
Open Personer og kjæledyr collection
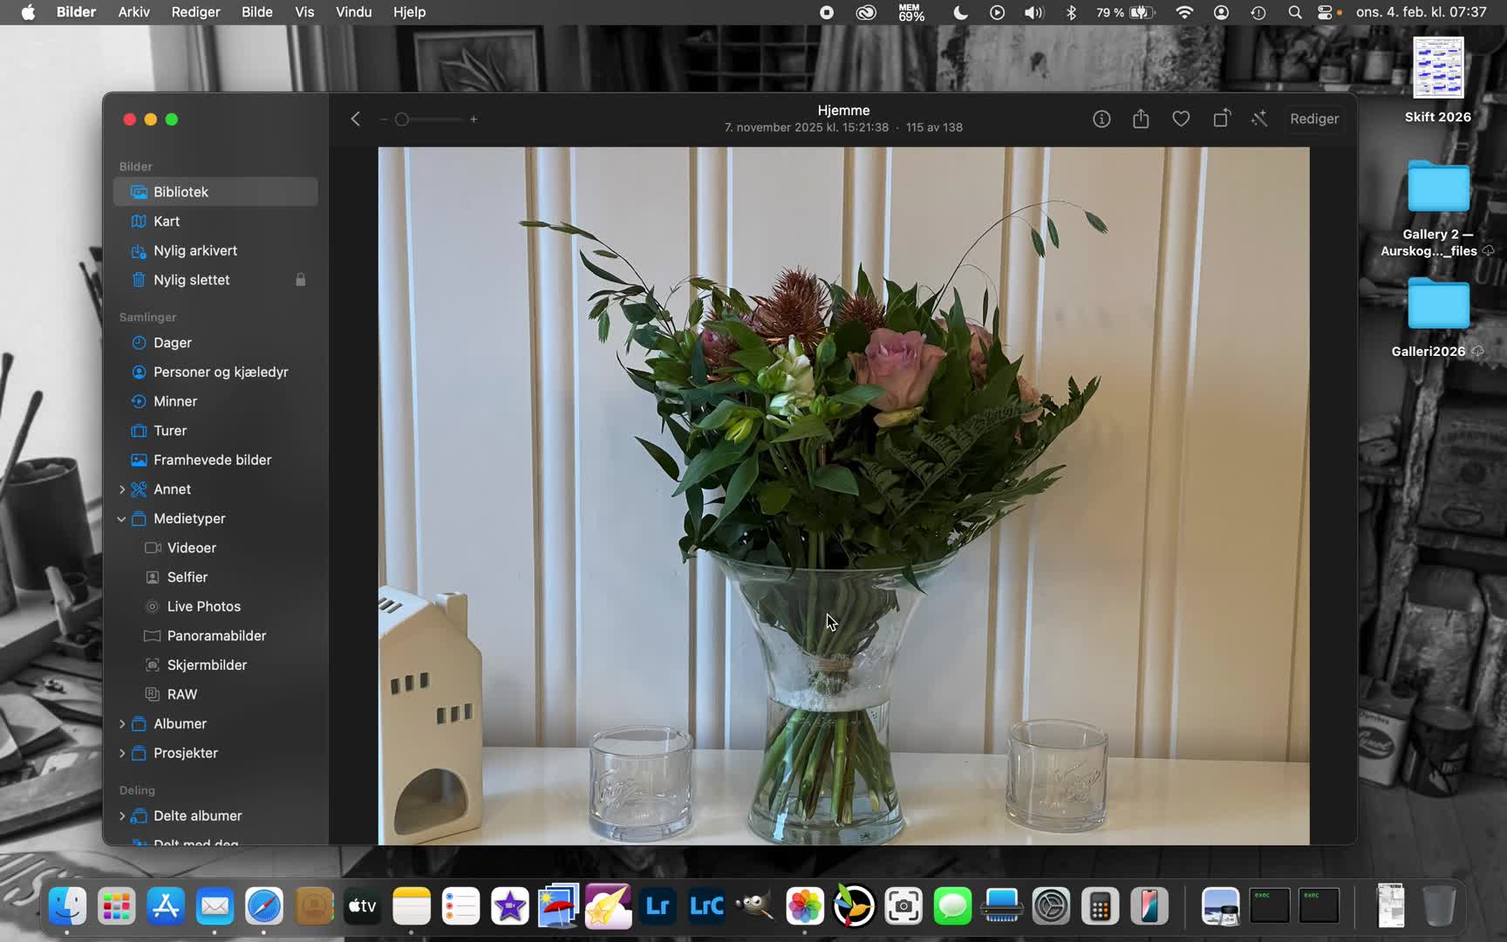[x=220, y=372]
